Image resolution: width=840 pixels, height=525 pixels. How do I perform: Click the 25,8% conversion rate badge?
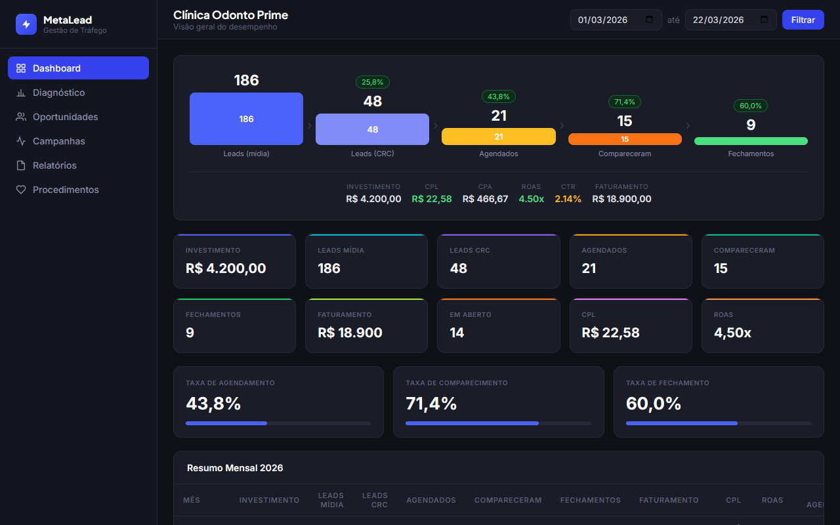pyautogui.click(x=373, y=82)
